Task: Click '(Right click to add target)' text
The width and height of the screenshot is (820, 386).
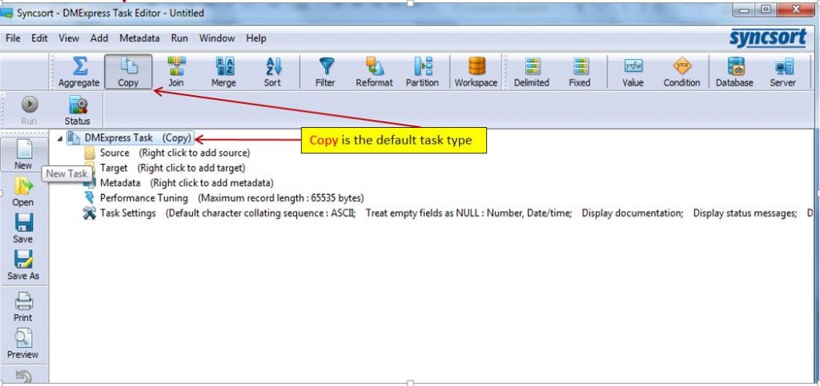Action: pos(191,168)
